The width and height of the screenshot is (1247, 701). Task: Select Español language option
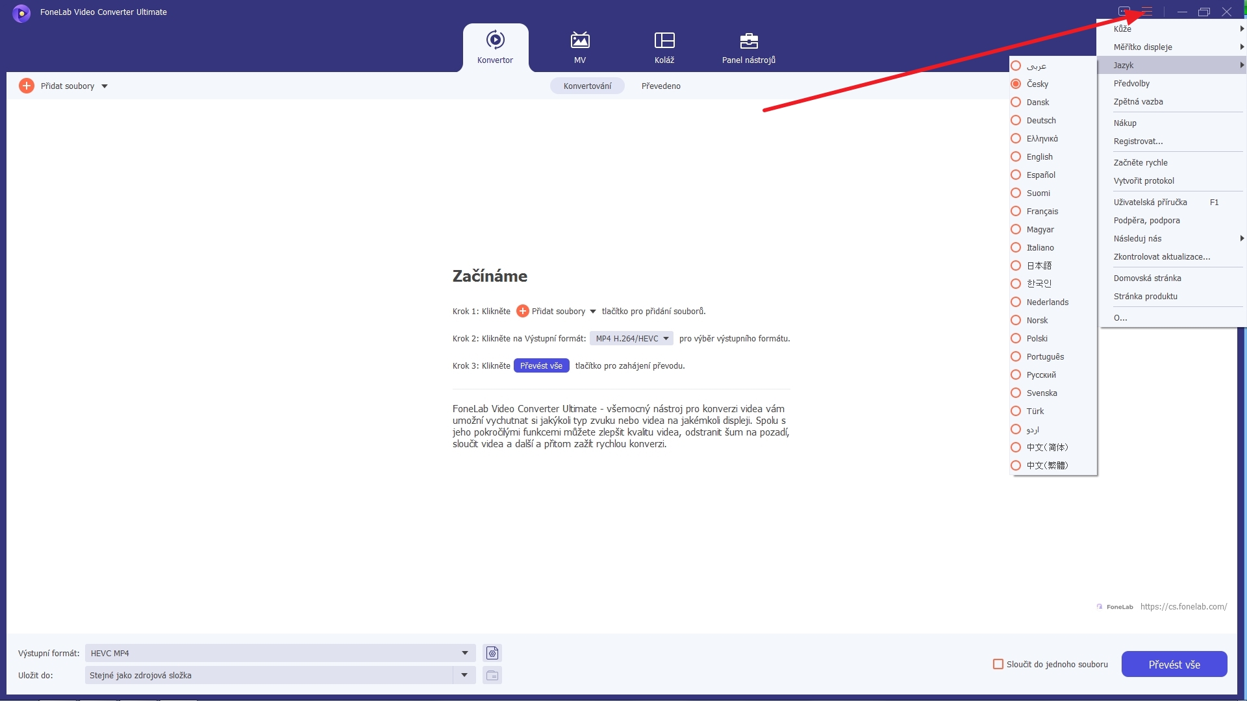point(1053,175)
